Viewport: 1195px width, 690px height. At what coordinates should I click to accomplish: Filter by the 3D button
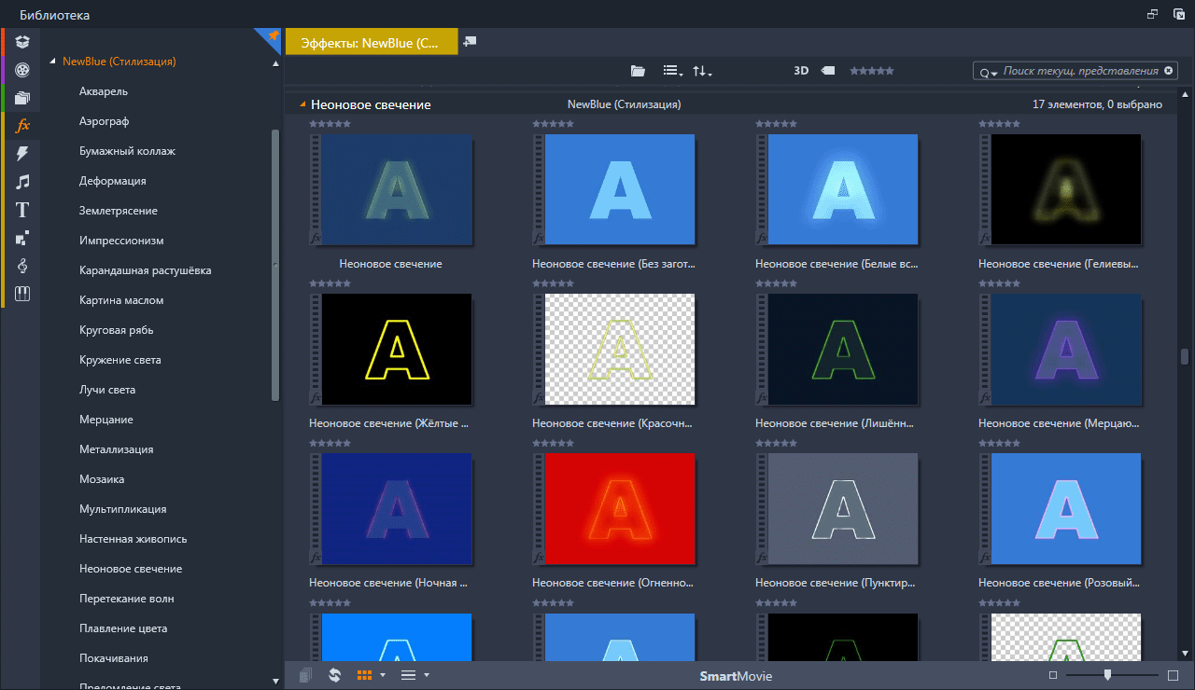coord(801,71)
